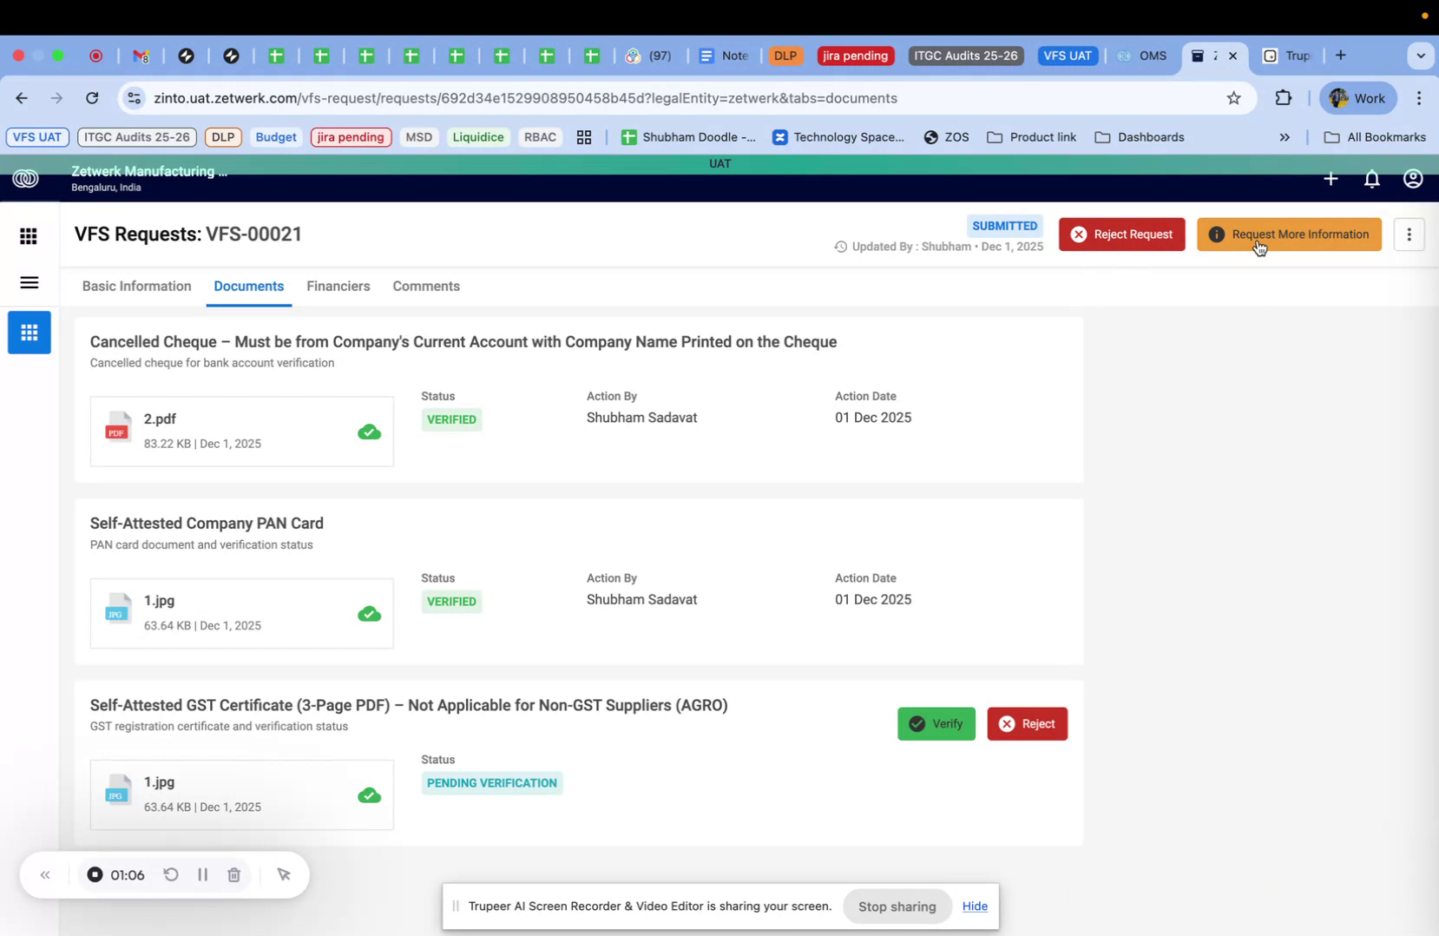
Task: Click the browser address bar
Action: (521, 98)
